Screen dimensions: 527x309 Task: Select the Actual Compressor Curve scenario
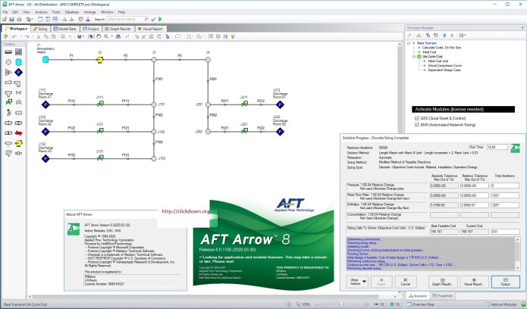coord(444,65)
